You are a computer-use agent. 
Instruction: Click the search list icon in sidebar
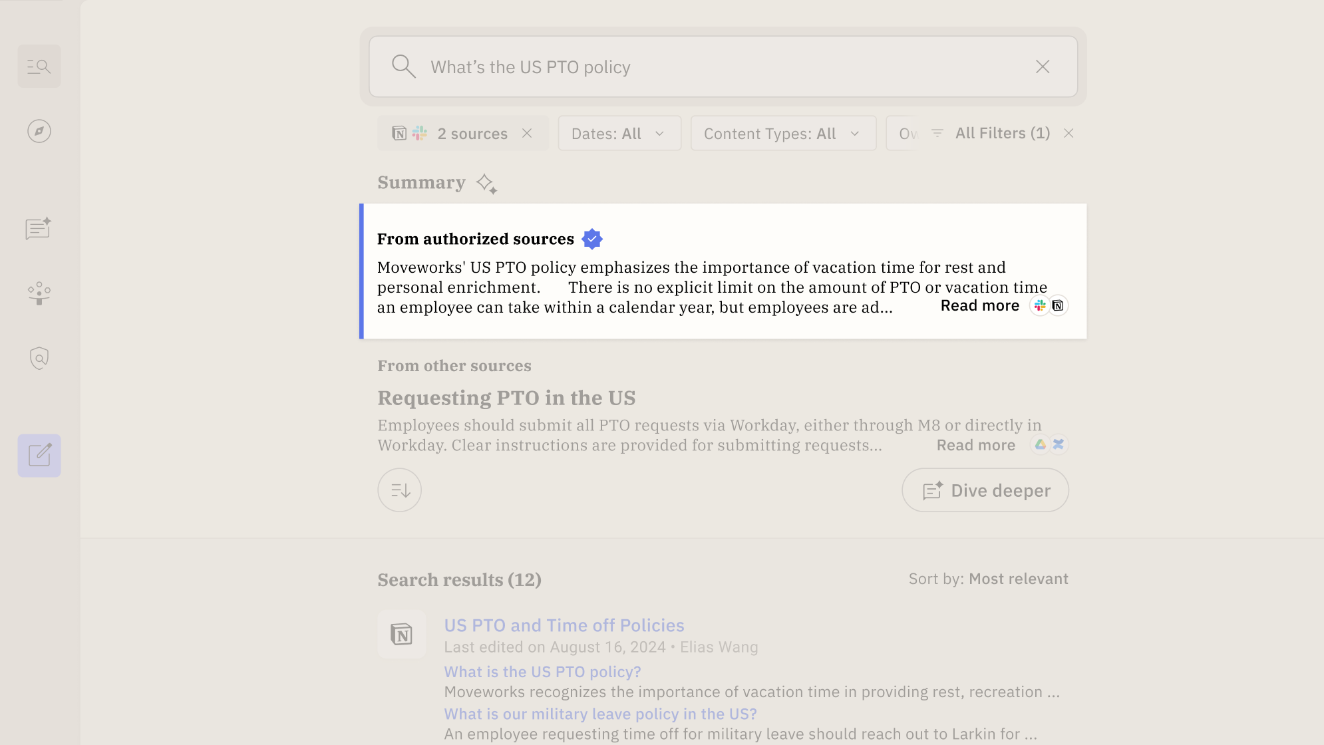(x=39, y=67)
